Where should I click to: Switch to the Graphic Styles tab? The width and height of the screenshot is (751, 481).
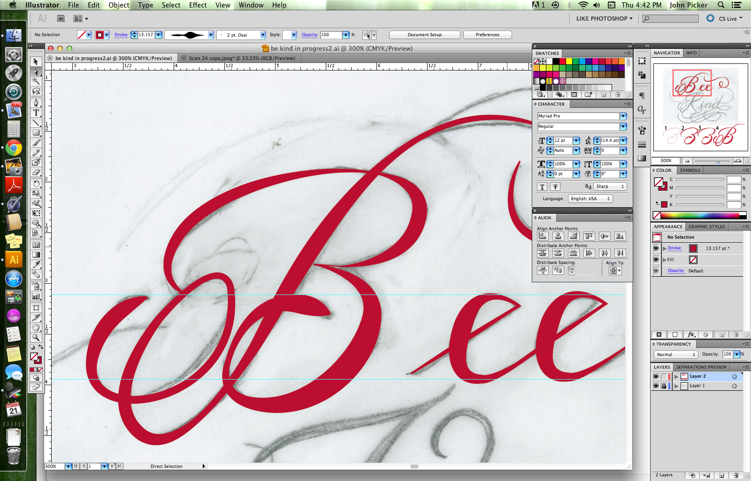pyautogui.click(x=706, y=226)
